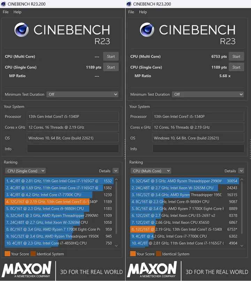Open the CPU (Multi Core) ranking dropdown
This screenshot has height=281, width=251.
tap(151, 171)
